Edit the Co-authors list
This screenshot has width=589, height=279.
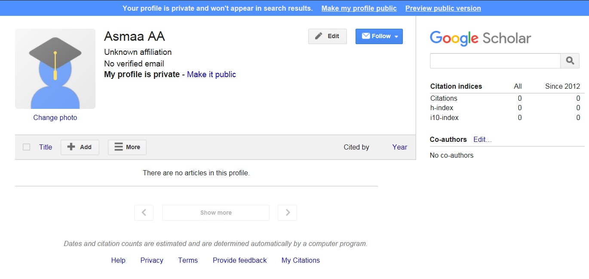point(482,139)
